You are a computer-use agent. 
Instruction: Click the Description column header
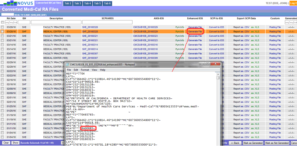pos(56,18)
